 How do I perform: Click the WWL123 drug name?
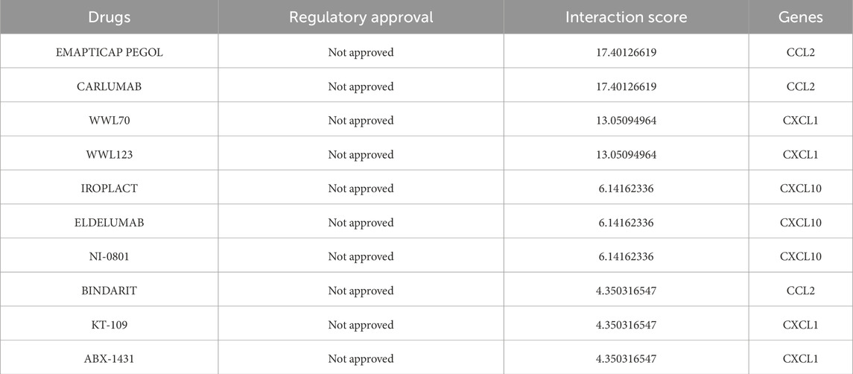(x=109, y=155)
